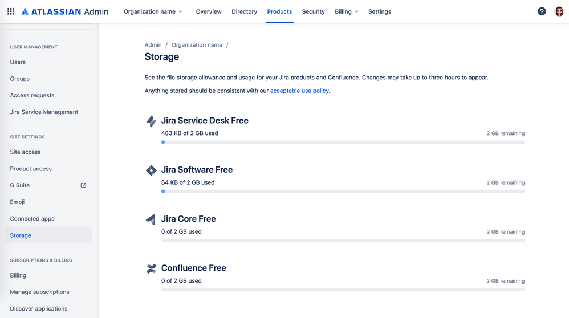Open Site access settings

pos(48,152)
